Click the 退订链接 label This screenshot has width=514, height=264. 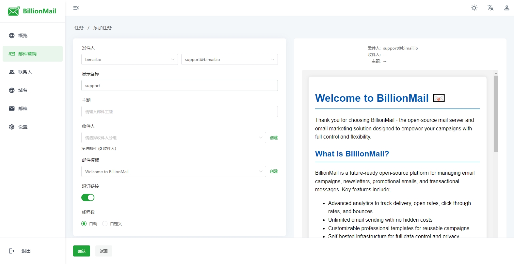click(x=90, y=186)
